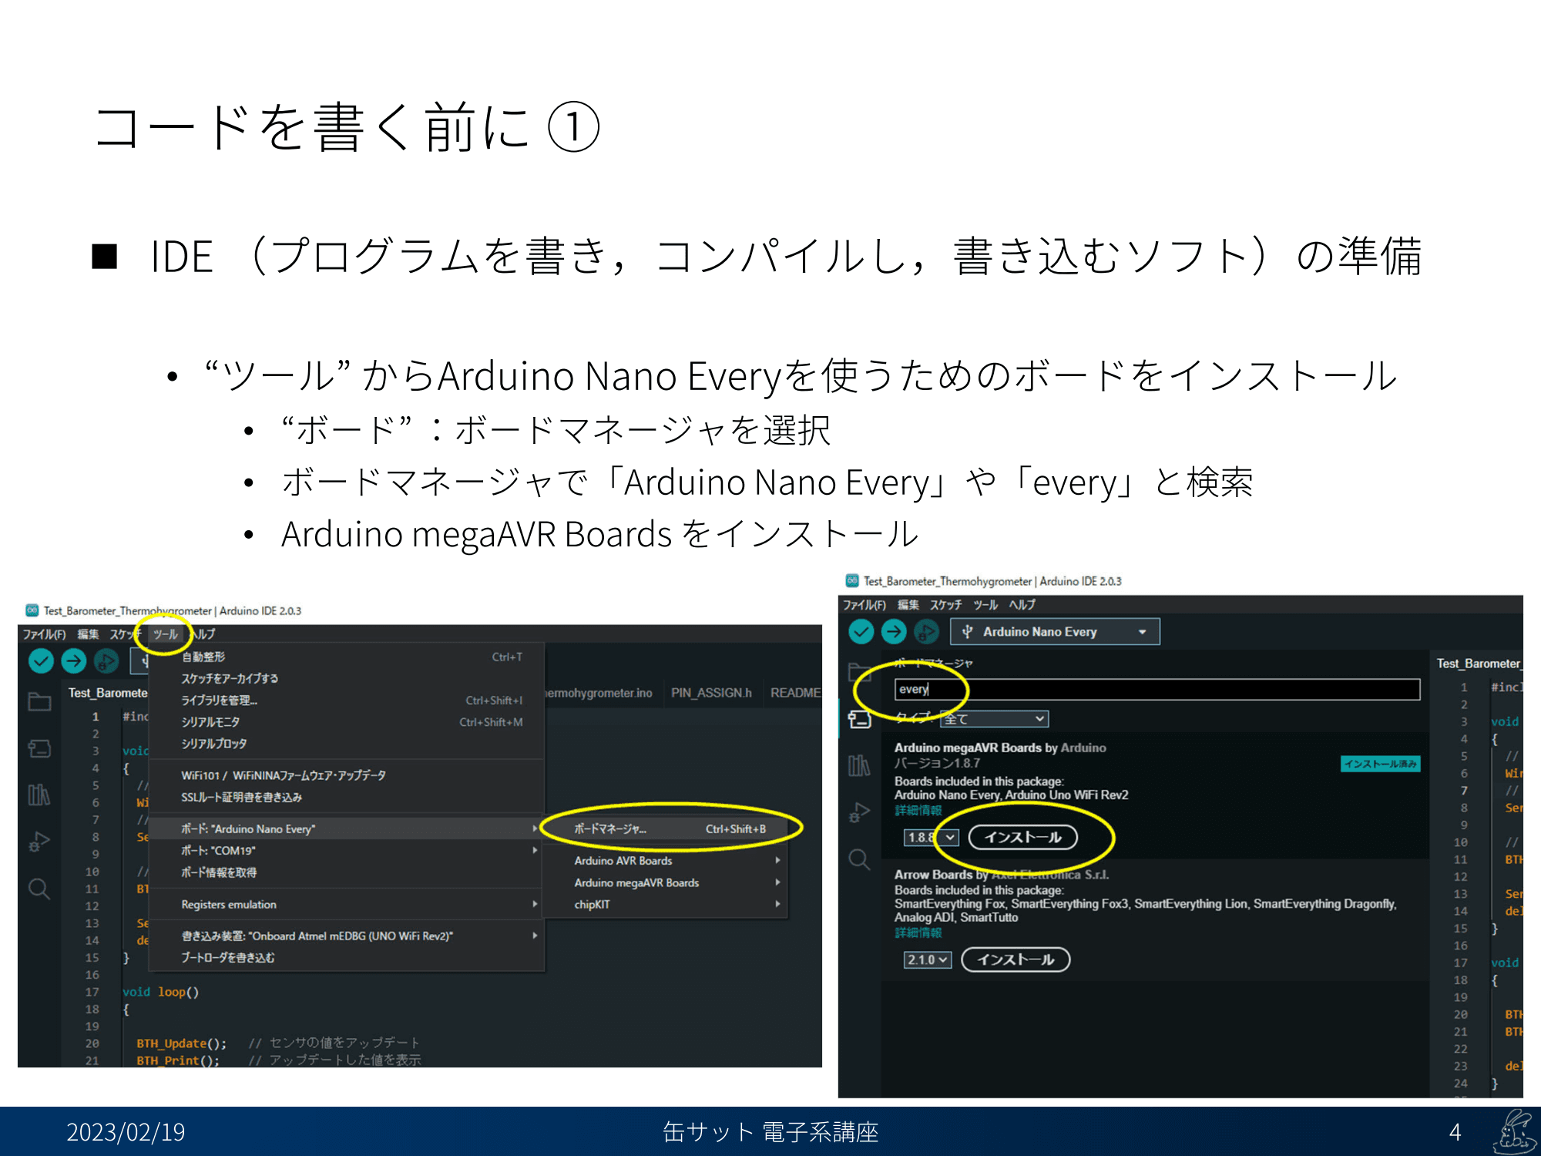This screenshot has height=1156, width=1541.
Task: Expand Registers emulation submenu
Action: pos(347,905)
